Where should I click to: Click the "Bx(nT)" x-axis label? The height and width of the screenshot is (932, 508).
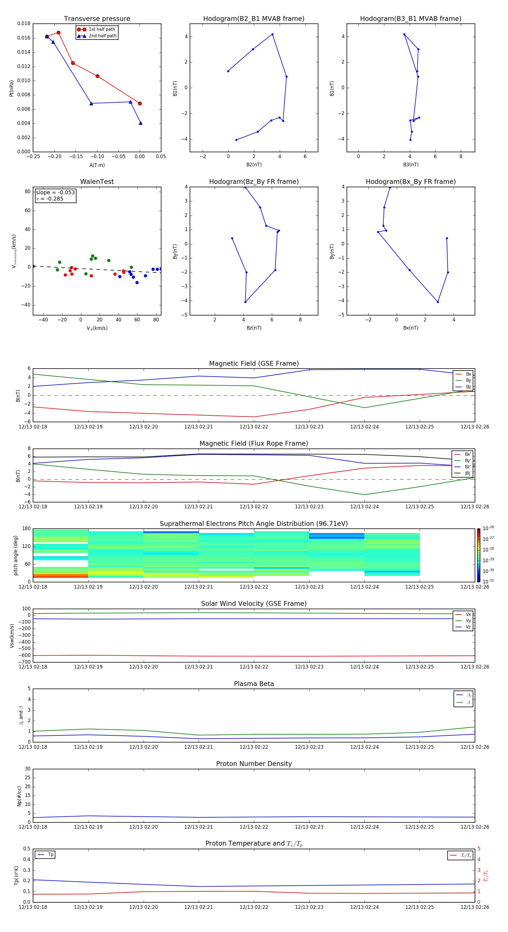pyautogui.click(x=411, y=328)
